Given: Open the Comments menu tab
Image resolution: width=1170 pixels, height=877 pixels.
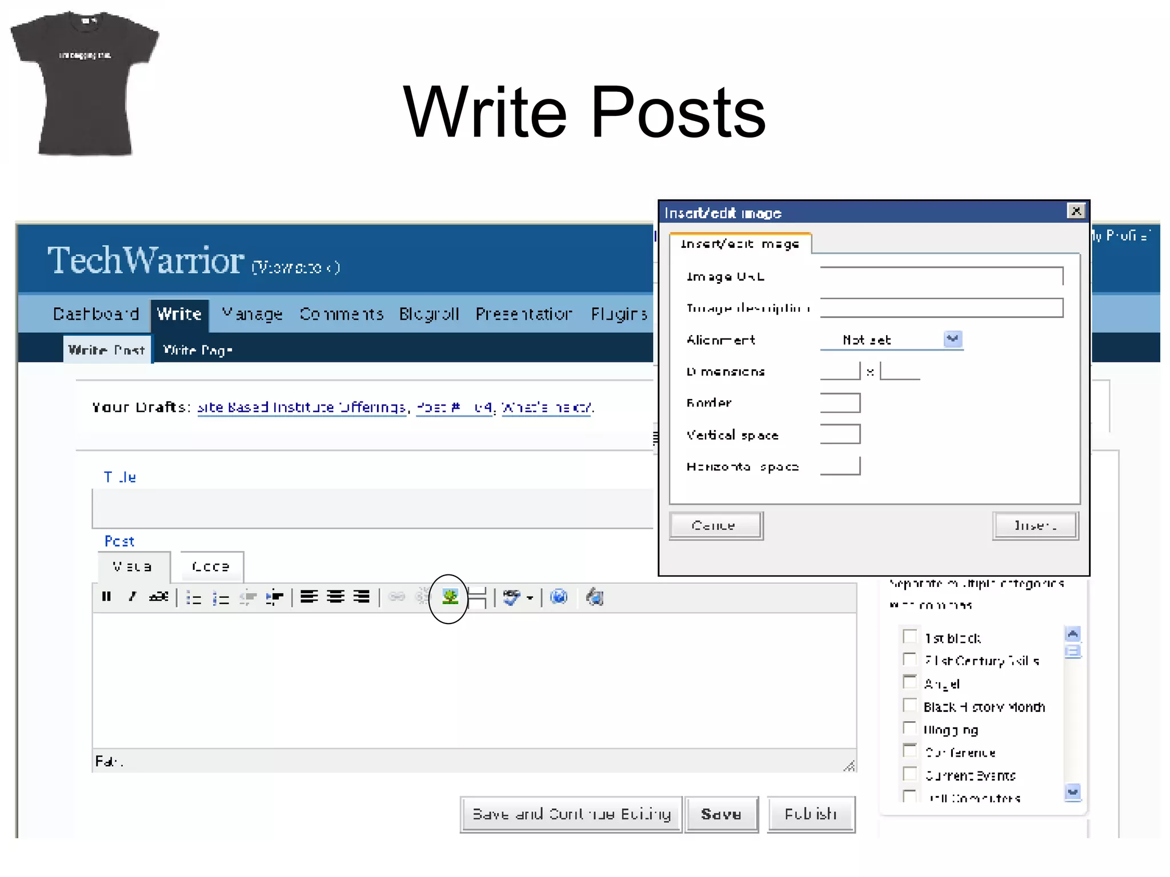Looking at the screenshot, I should (x=341, y=314).
